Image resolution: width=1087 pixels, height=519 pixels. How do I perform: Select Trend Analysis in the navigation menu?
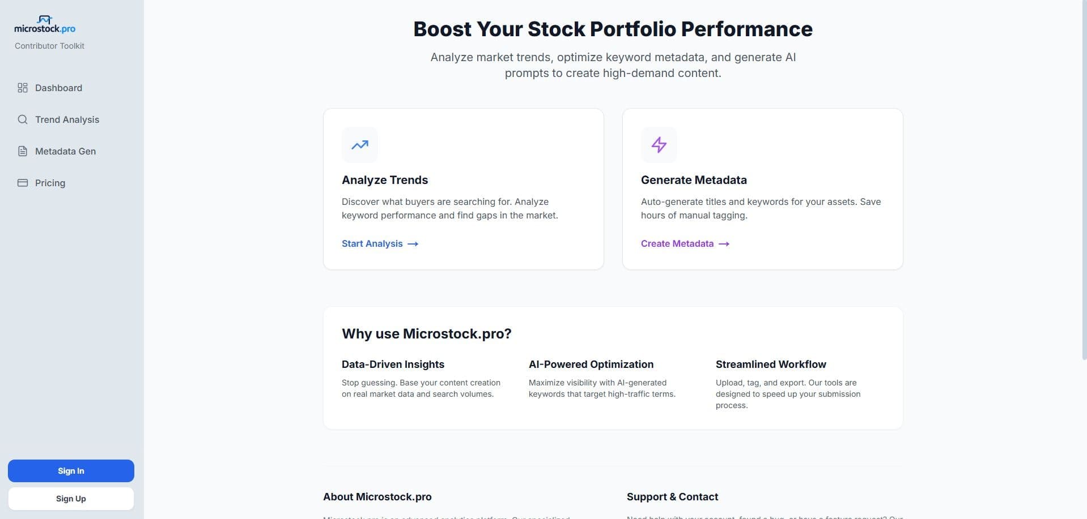pyautogui.click(x=67, y=119)
